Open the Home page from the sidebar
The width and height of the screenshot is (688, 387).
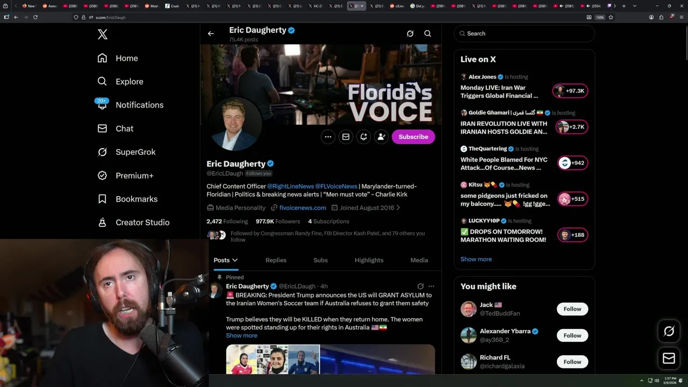118,58
